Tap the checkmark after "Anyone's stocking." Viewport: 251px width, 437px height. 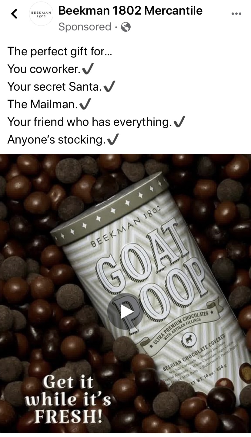113,140
